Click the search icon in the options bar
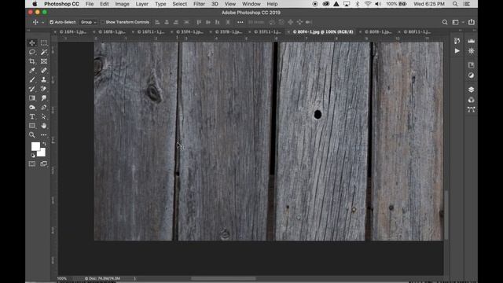This screenshot has height=283, width=503. pyautogui.click(x=445, y=22)
